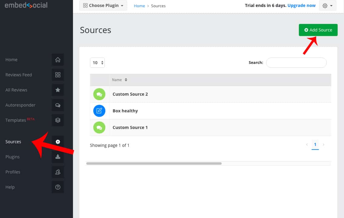Open the EmbedSocial logo homepage
The height and width of the screenshot is (218, 344).
tap(26, 5)
